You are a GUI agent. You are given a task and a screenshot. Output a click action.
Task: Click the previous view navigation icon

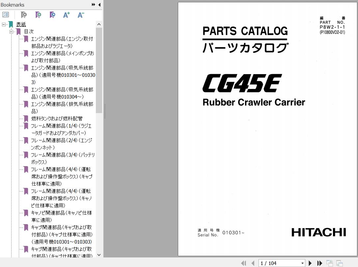point(329,263)
